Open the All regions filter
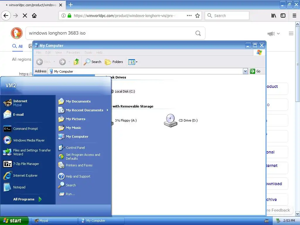The height and width of the screenshot is (225, 300). click(x=21, y=59)
